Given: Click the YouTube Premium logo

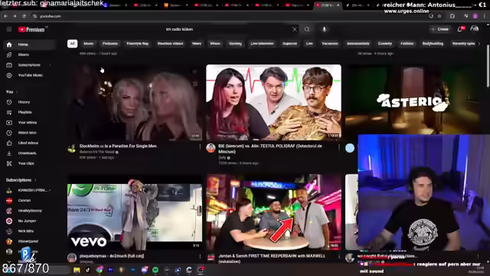Looking at the screenshot, I should coord(31,29).
